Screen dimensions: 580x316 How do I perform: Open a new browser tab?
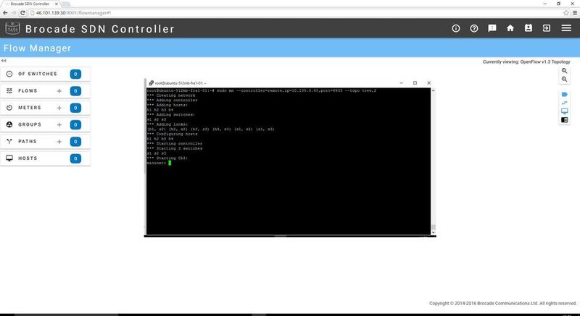click(x=66, y=4)
